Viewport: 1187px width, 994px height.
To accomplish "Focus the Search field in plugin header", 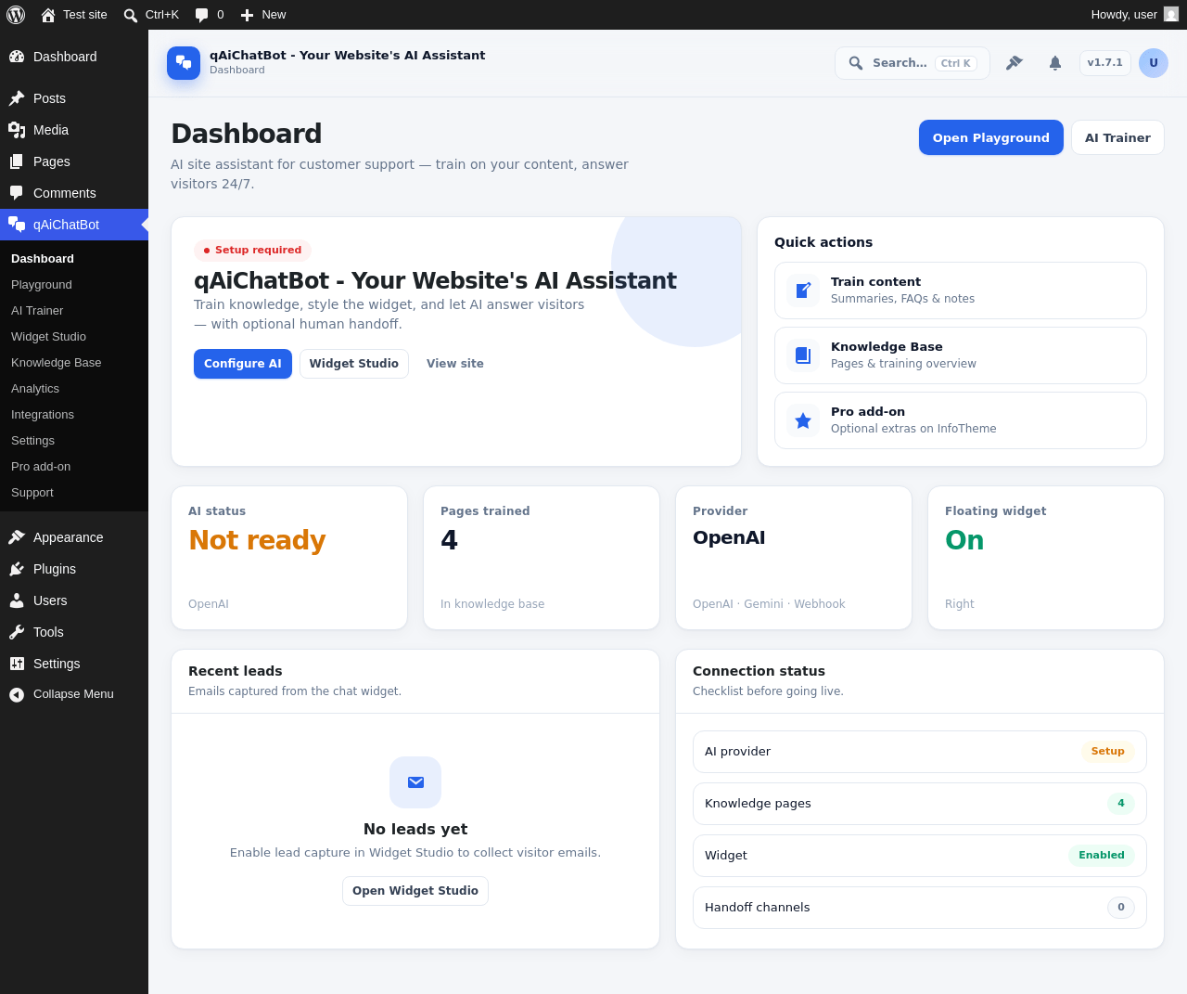I will [913, 63].
